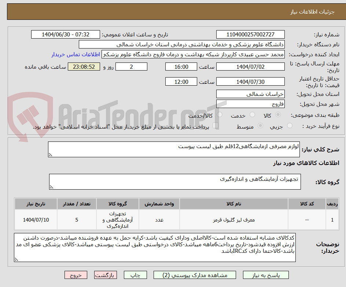346x287 pixels.
Task: Select the جزیی purchase type radio
Action: pos(290,126)
